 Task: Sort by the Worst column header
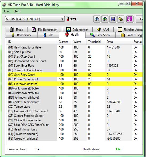[79, 42]
